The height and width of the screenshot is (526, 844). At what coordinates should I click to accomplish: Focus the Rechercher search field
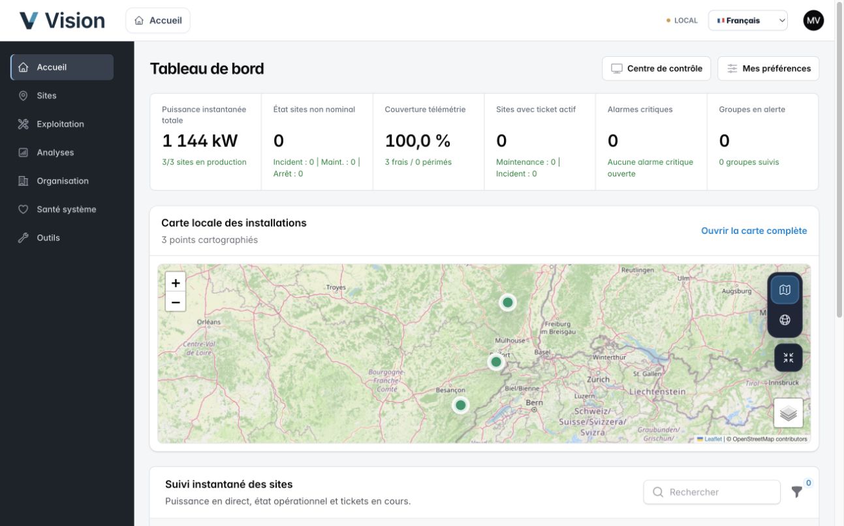tap(712, 492)
